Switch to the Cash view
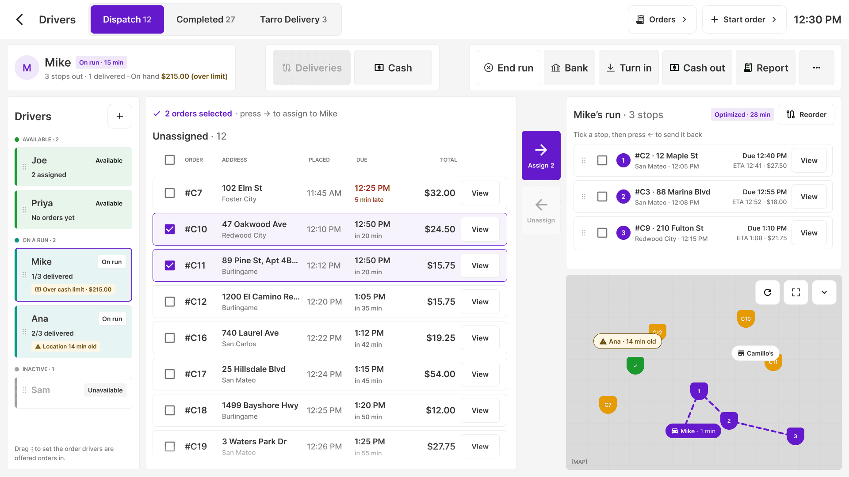The width and height of the screenshot is (849, 477). tap(393, 68)
